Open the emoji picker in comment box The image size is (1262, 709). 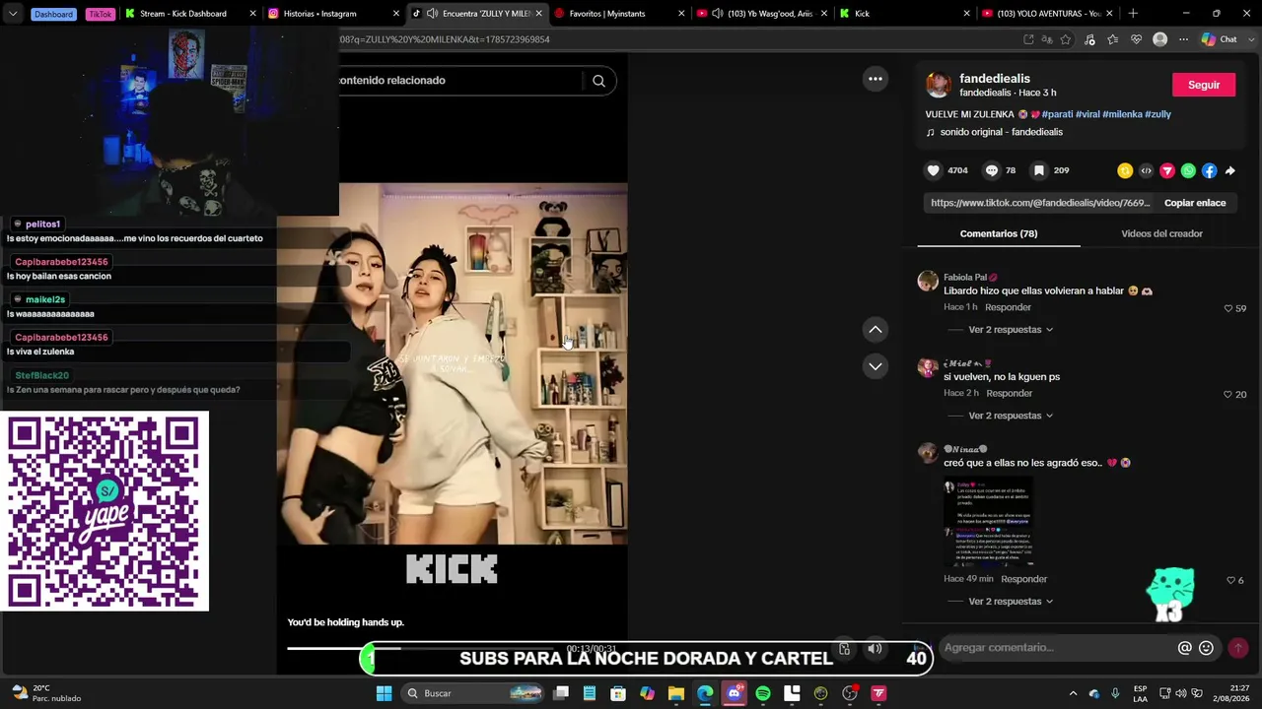pos(1206,648)
